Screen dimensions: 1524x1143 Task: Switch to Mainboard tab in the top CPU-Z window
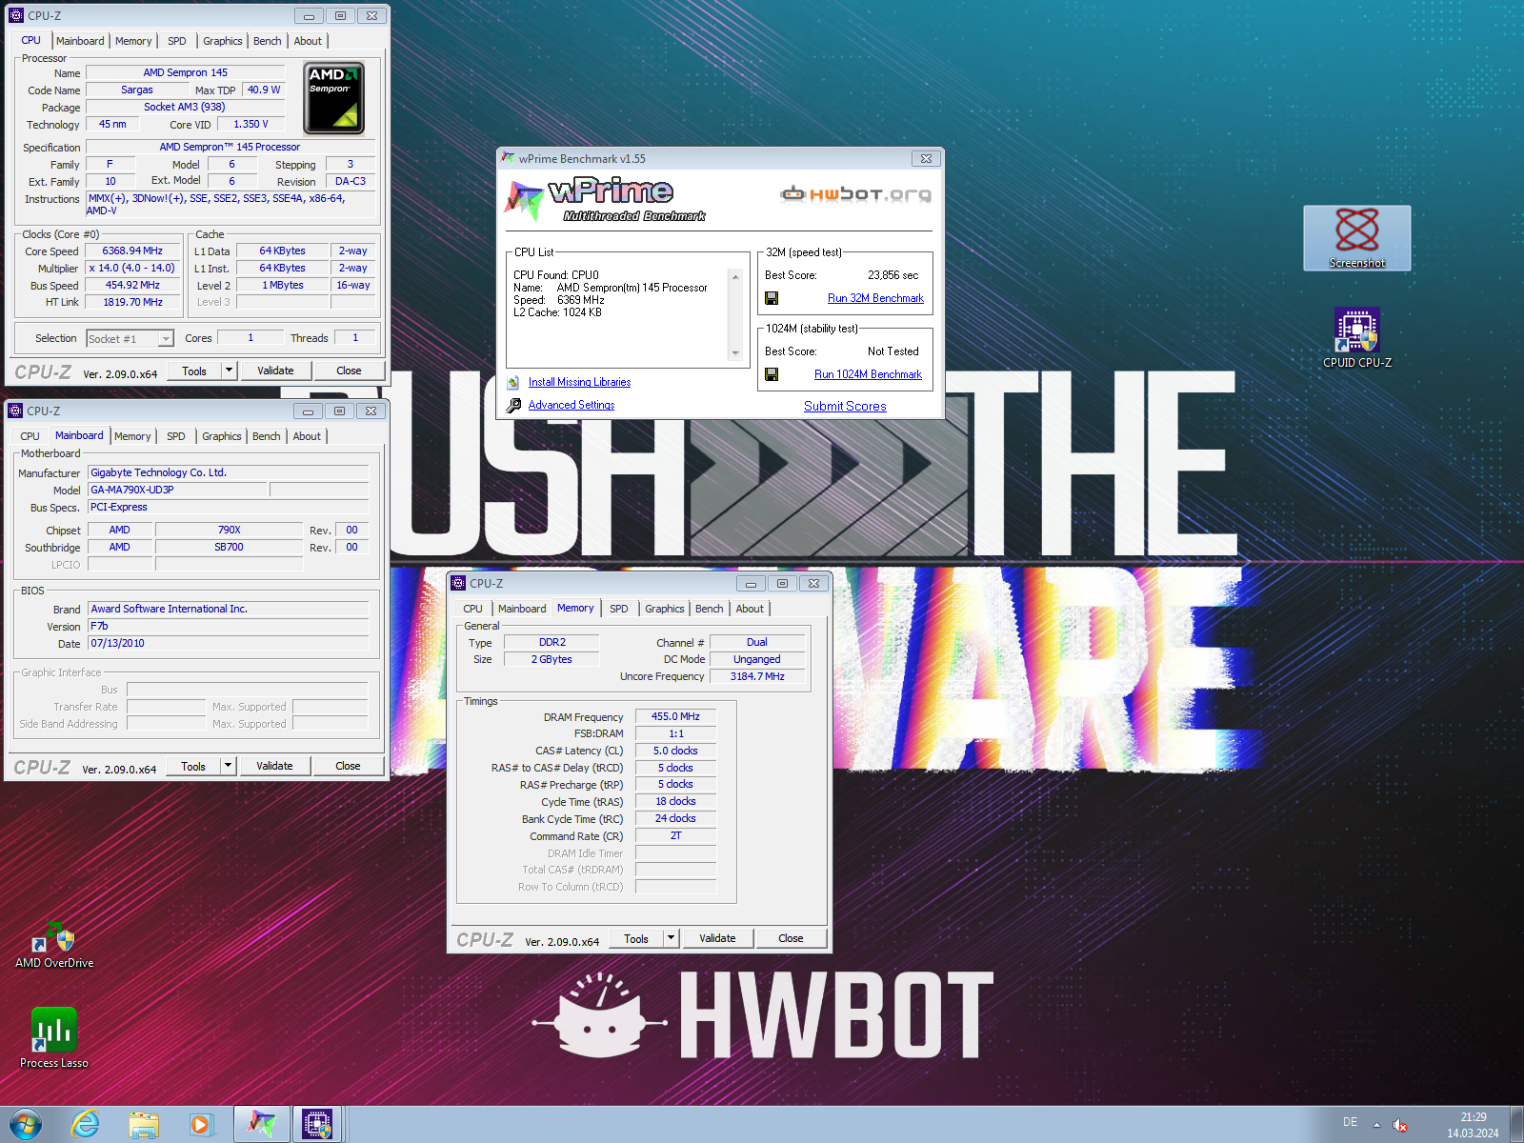(x=80, y=41)
